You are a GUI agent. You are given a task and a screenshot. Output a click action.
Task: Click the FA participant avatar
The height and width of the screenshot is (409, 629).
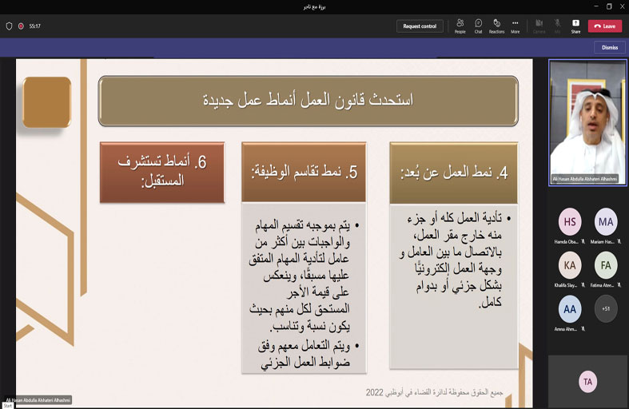click(x=606, y=264)
